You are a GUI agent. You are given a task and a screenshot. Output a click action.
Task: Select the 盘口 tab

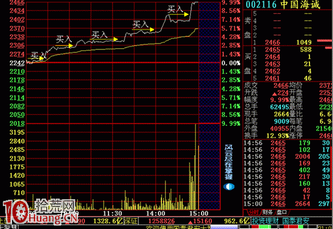281,212
